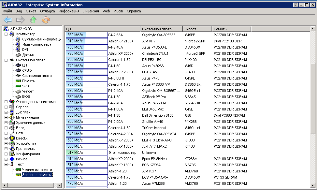This screenshot has width=317, height=190.
Task: Select the Датчик tree item
Action: pyautogui.click(x=28, y=55)
